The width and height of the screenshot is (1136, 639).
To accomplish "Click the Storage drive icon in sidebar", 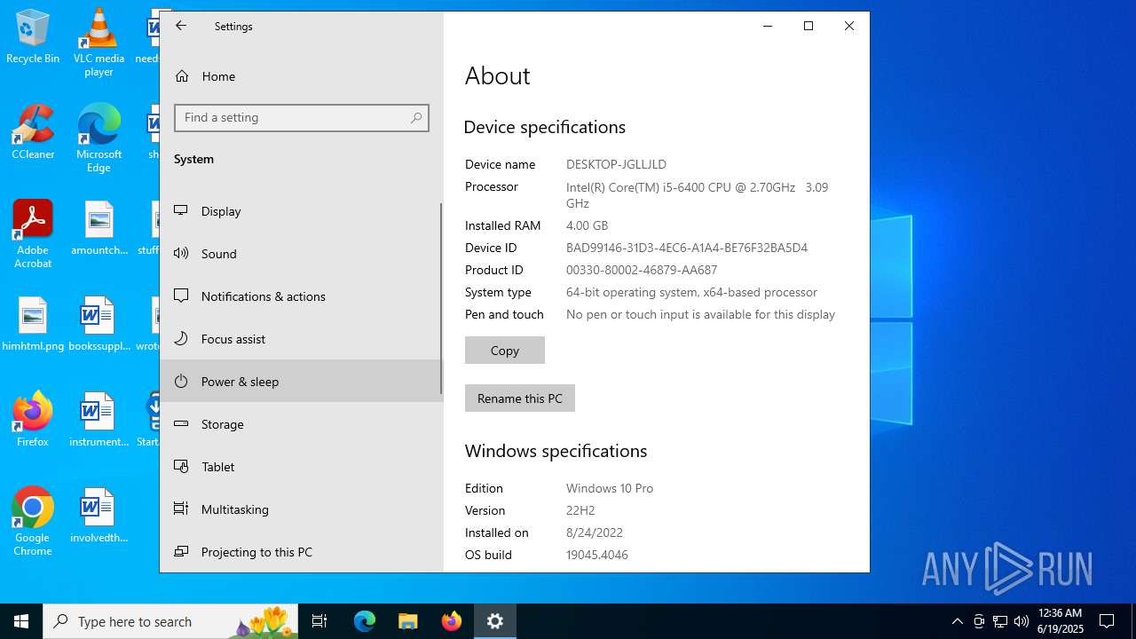I will click(x=181, y=423).
